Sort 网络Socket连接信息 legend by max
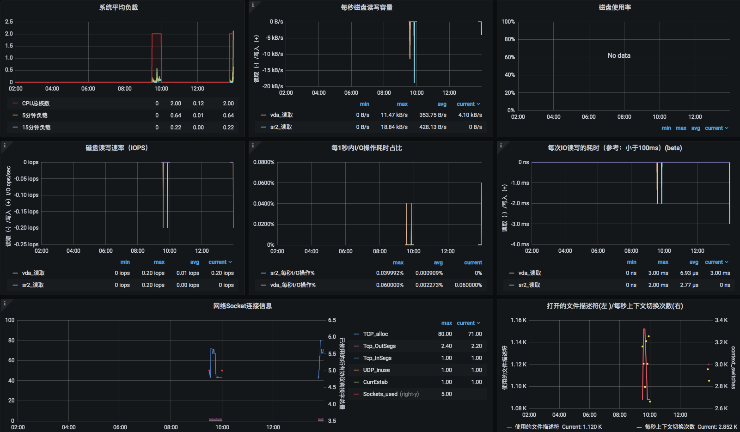 pos(446,323)
